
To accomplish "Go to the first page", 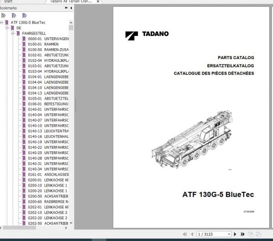I will pos(185,234).
